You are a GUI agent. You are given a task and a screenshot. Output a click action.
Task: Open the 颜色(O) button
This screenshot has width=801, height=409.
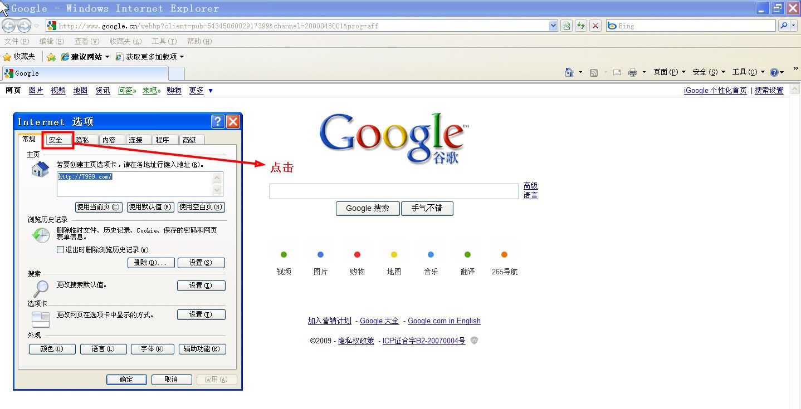52,349
